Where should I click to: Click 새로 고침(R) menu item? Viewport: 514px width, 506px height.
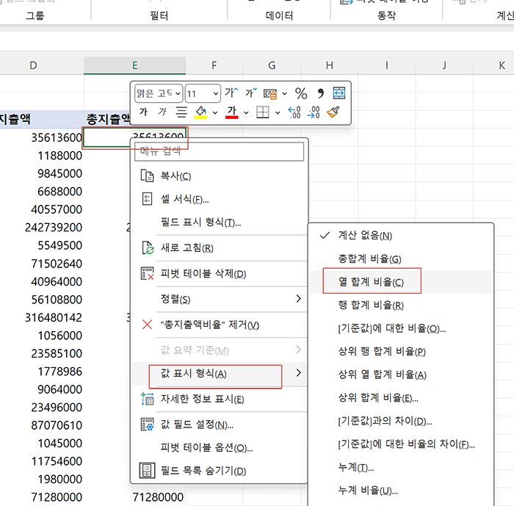(x=219, y=248)
